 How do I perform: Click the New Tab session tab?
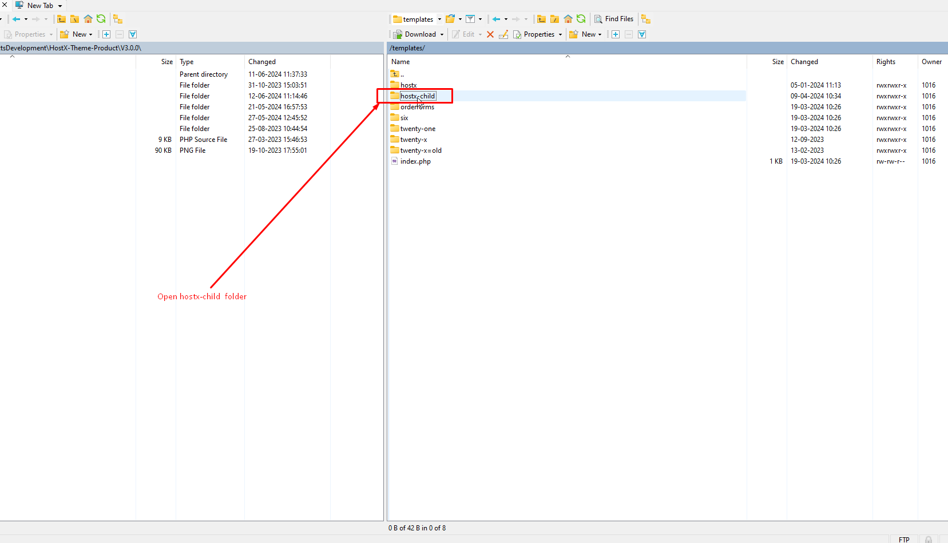click(x=39, y=6)
